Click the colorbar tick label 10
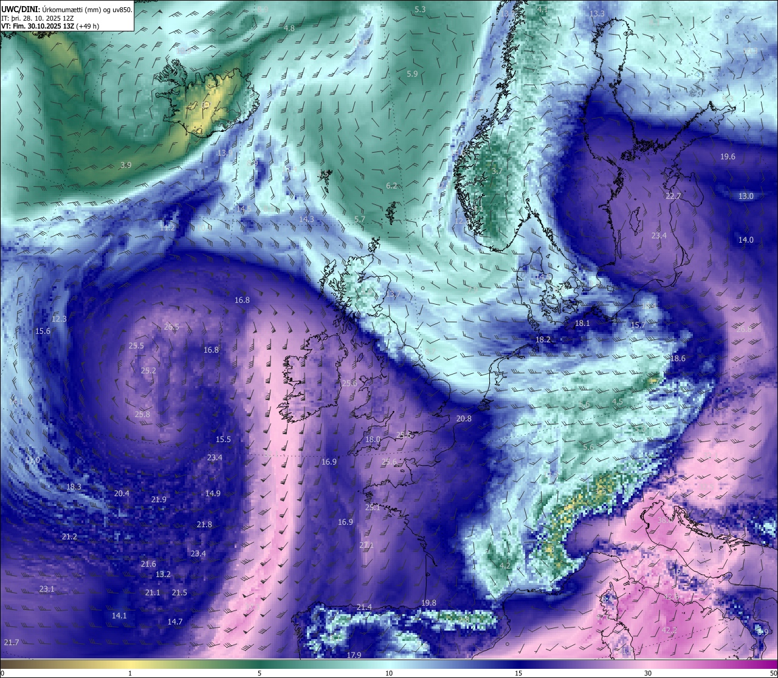Screen dimensions: 778x678 389,673
